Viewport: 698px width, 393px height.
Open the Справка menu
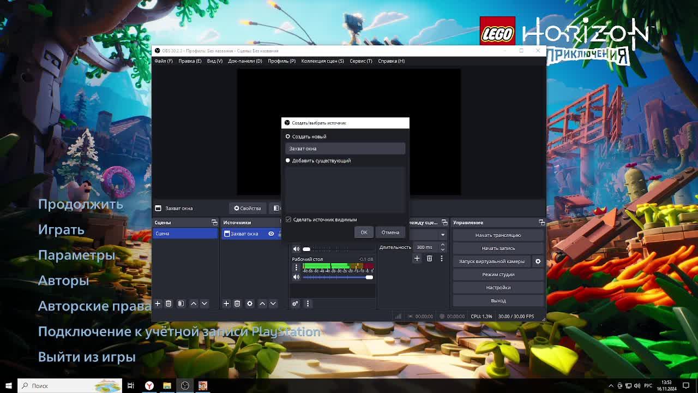(391, 61)
